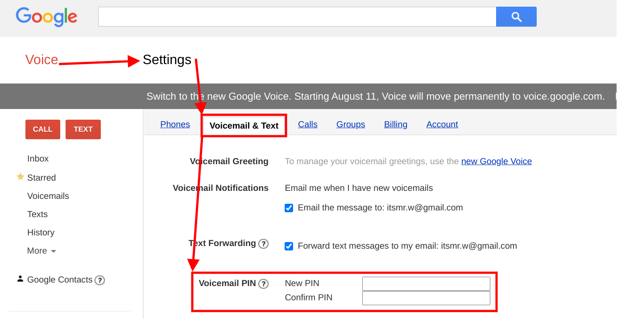The height and width of the screenshot is (319, 617).
Task: Click the 'Switch to the new Google Voice' banner text
Action: pos(375,97)
